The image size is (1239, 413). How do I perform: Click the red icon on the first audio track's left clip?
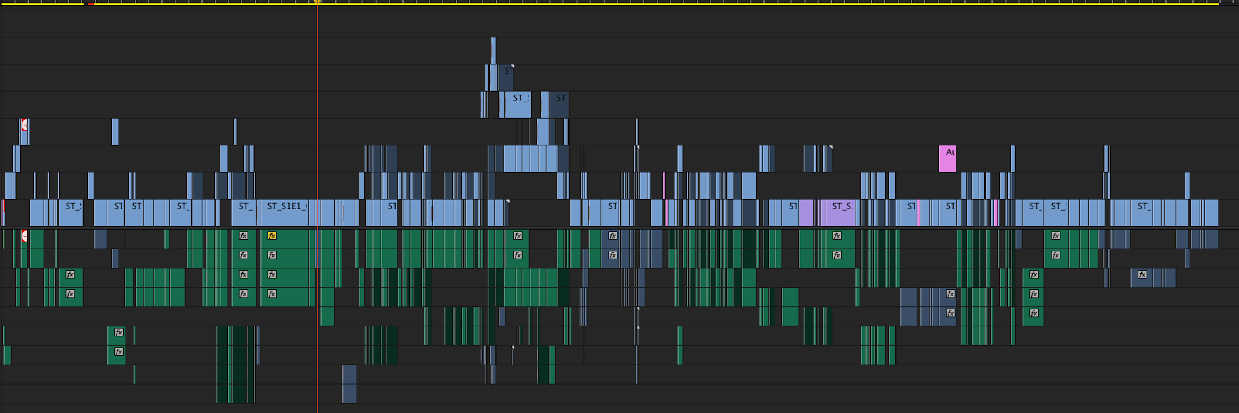[25, 236]
